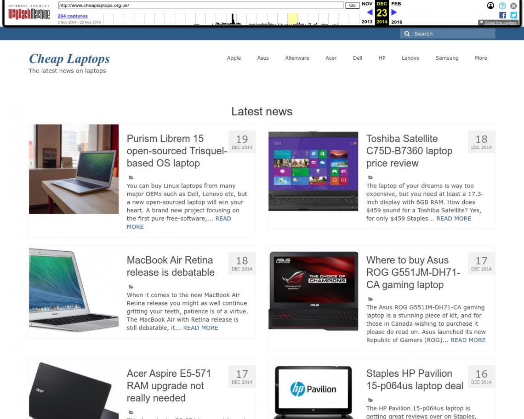Open the Lenovo category
This screenshot has width=524, height=419.
point(410,58)
